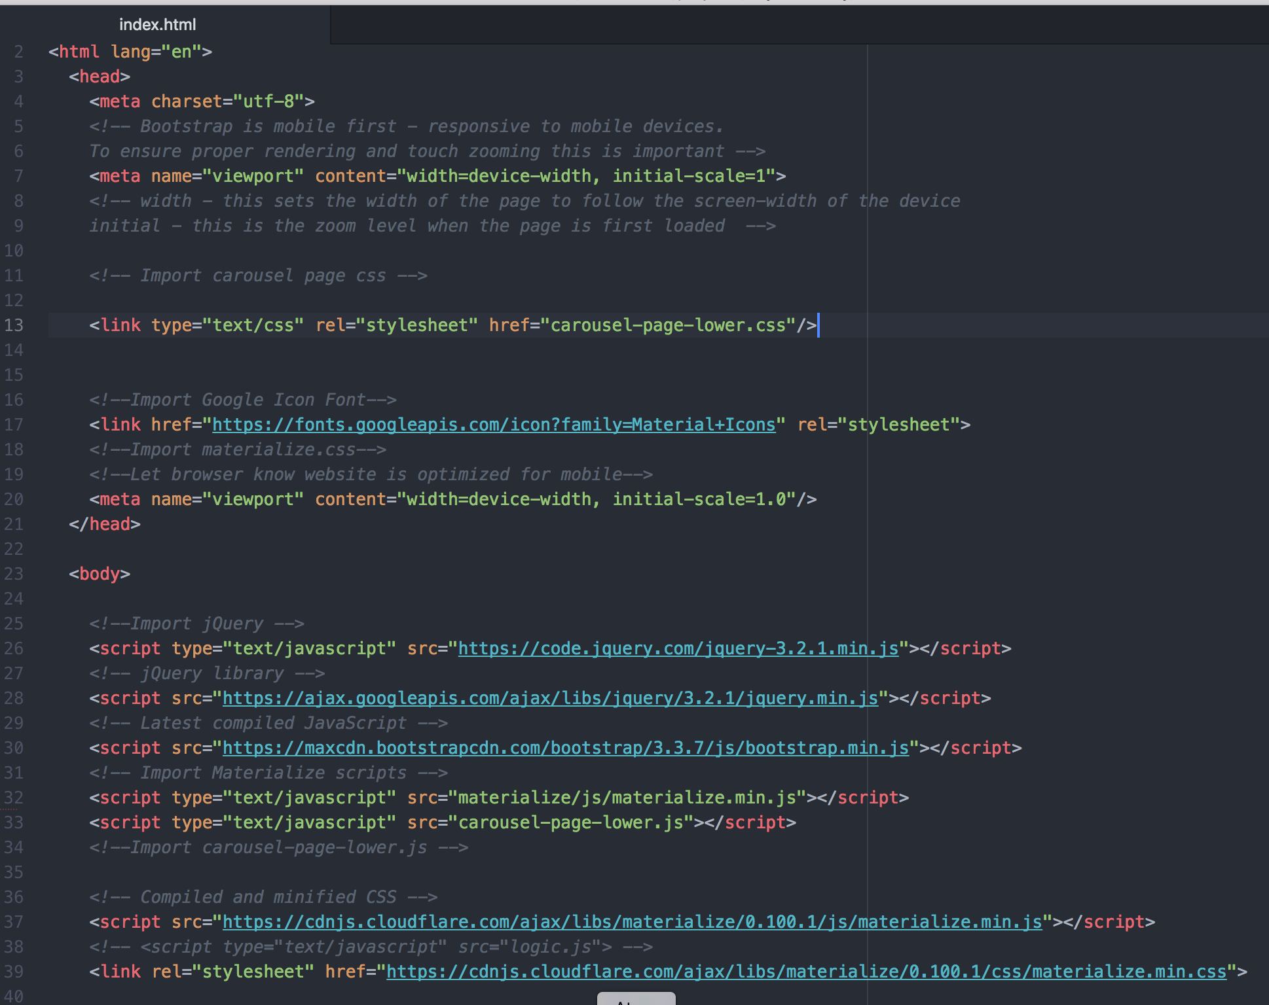Click line number 32 in the gutter
Viewport: 1269px width, 1005px height.
pyautogui.click(x=14, y=798)
